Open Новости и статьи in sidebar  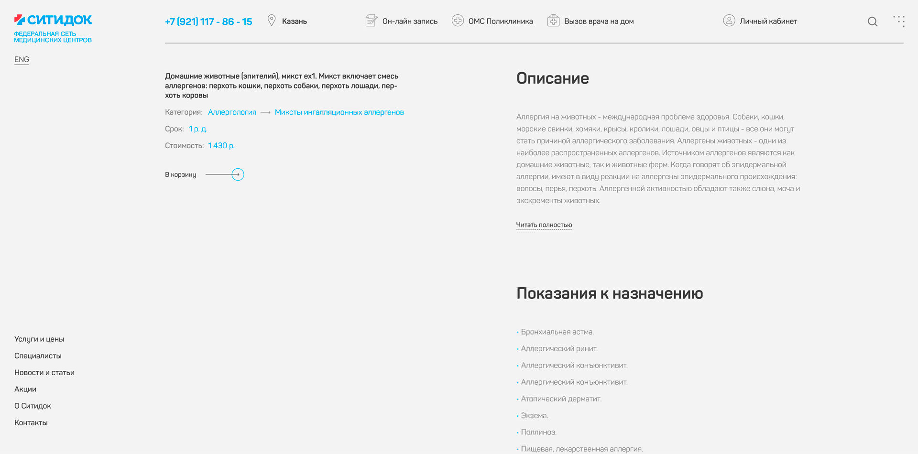pyautogui.click(x=44, y=372)
